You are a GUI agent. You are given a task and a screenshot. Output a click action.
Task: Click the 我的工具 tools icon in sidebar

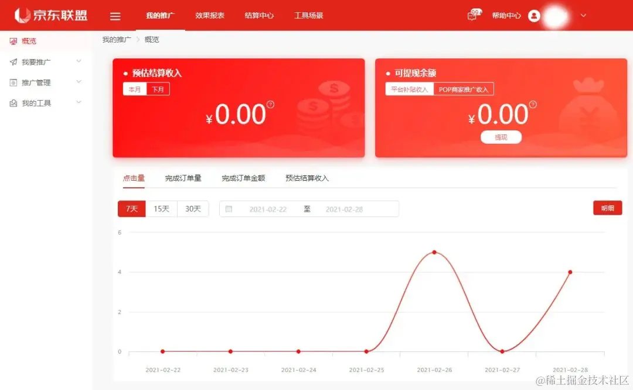[12, 102]
